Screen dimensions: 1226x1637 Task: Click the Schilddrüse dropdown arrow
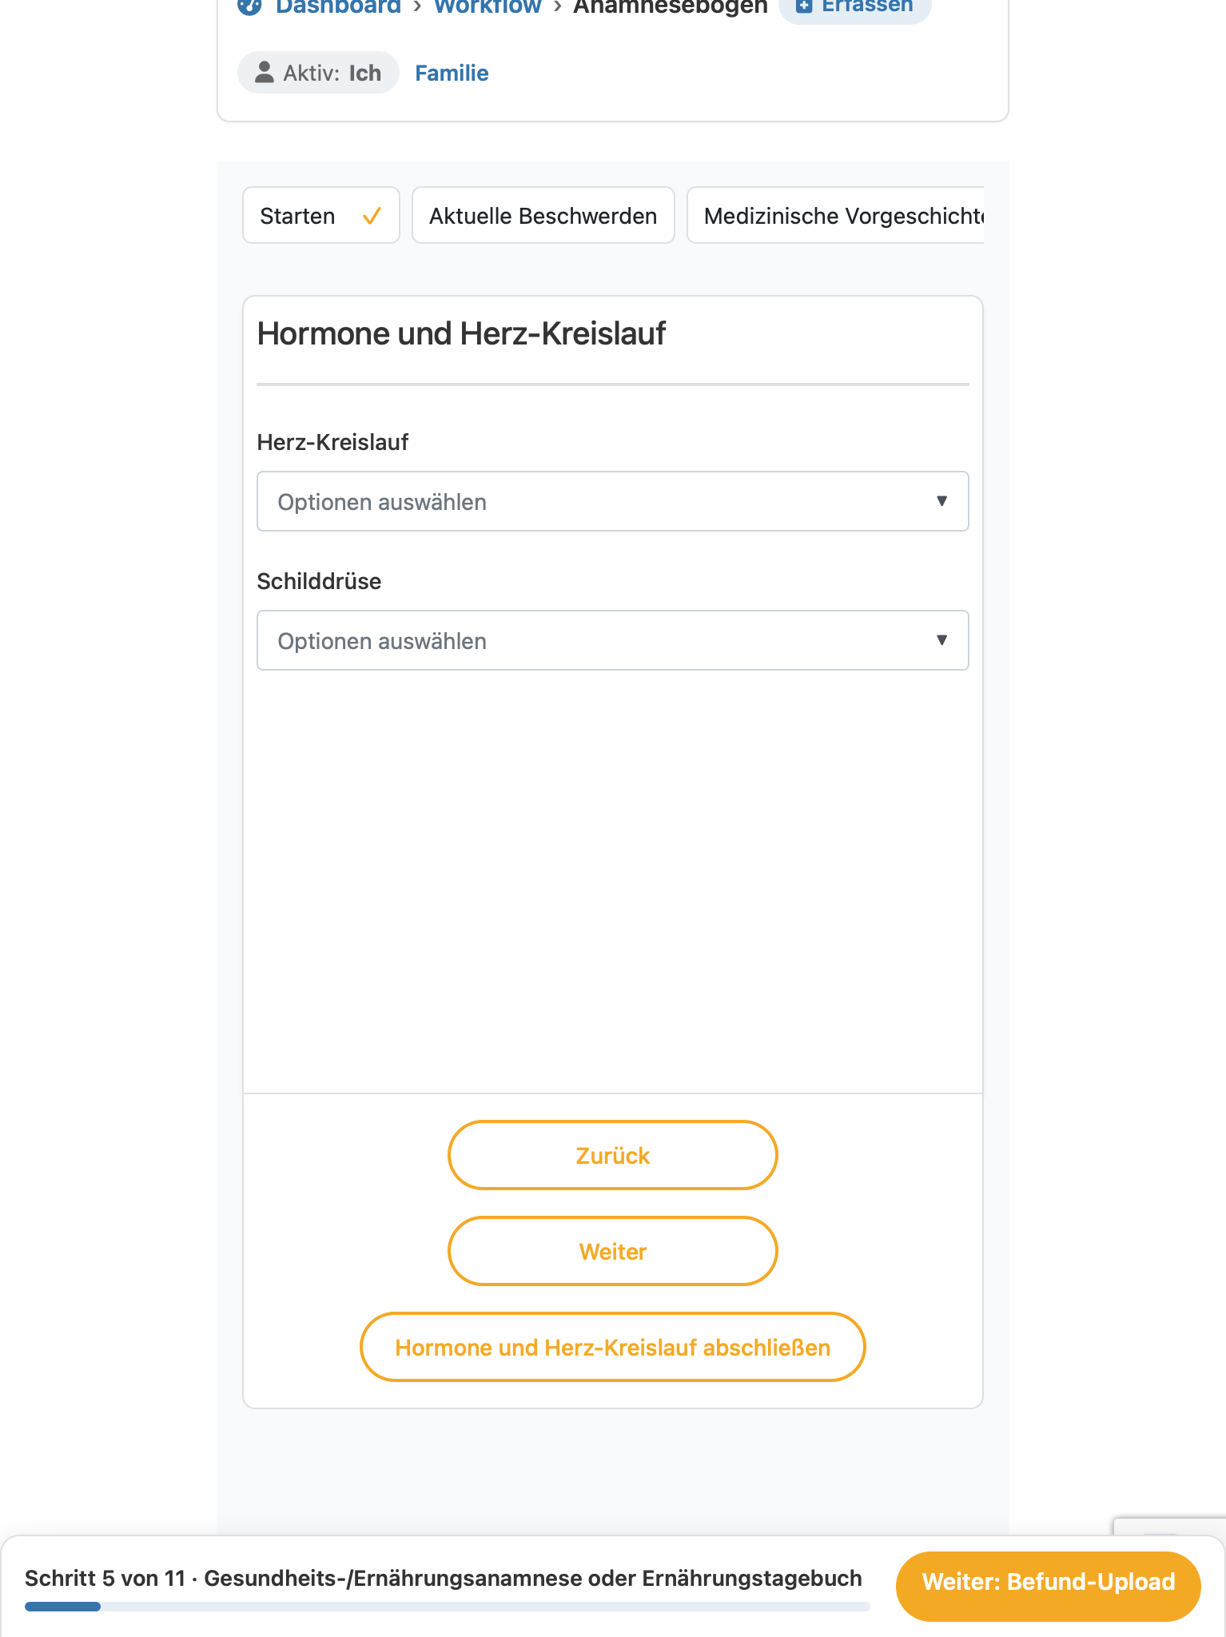click(x=941, y=640)
